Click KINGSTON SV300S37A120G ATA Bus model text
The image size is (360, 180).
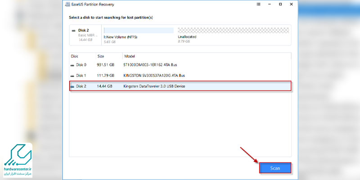point(154,76)
